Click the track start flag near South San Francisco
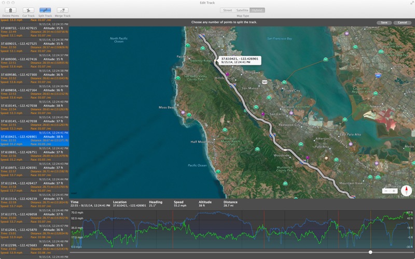This screenshot has height=259, width=415. [202, 36]
